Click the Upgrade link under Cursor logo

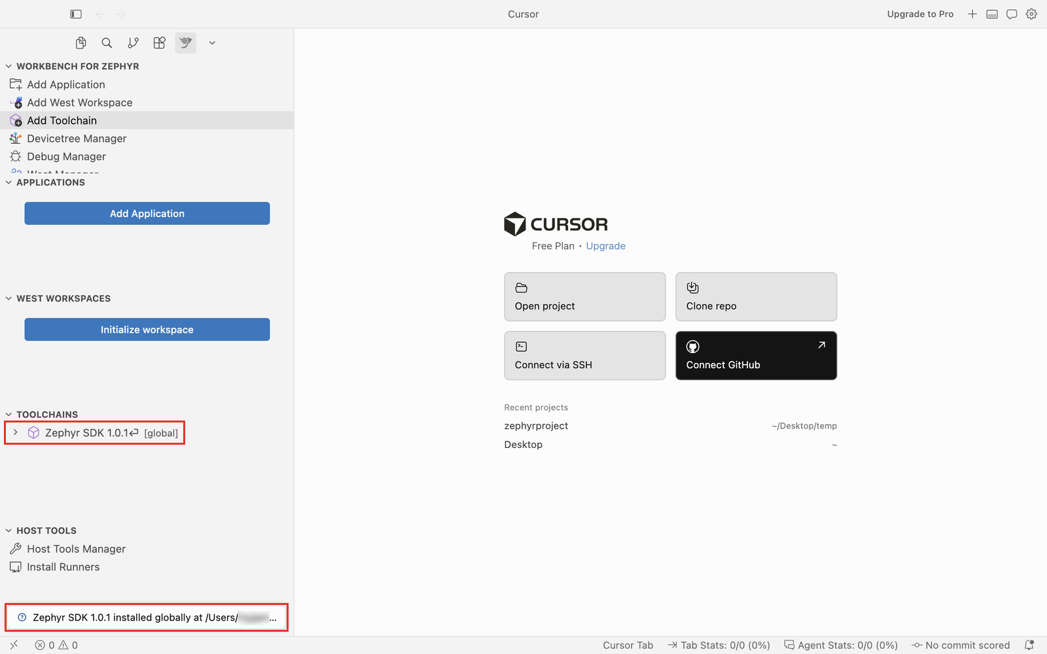click(606, 246)
